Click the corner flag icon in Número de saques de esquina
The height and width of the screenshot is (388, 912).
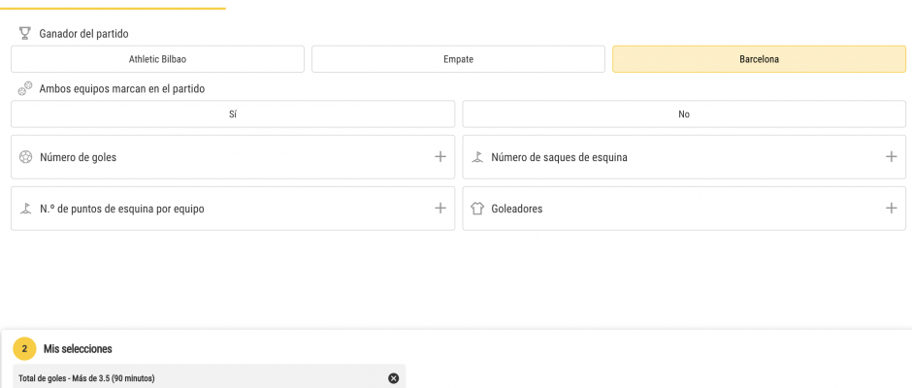click(x=477, y=157)
